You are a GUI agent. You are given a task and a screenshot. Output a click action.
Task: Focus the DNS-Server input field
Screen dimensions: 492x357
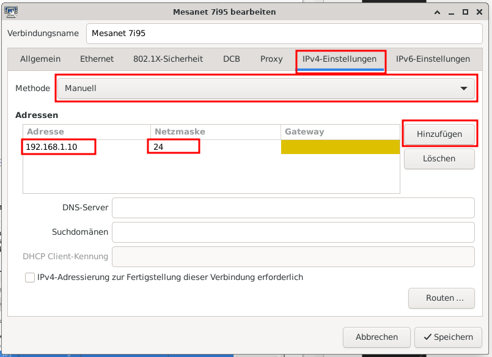point(293,208)
